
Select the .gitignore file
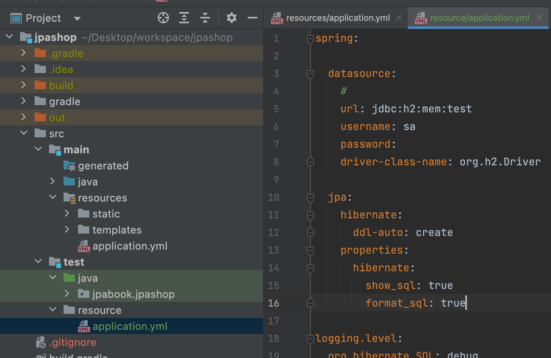(x=132, y=342)
